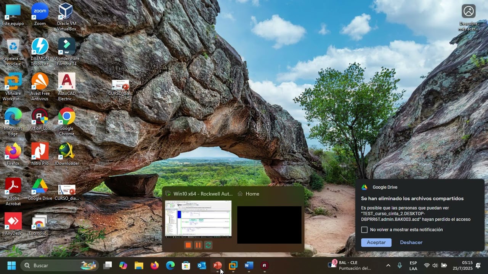Click Aceptar in Google Drive notification
Screen dimensions: 488x274
tap(376, 242)
